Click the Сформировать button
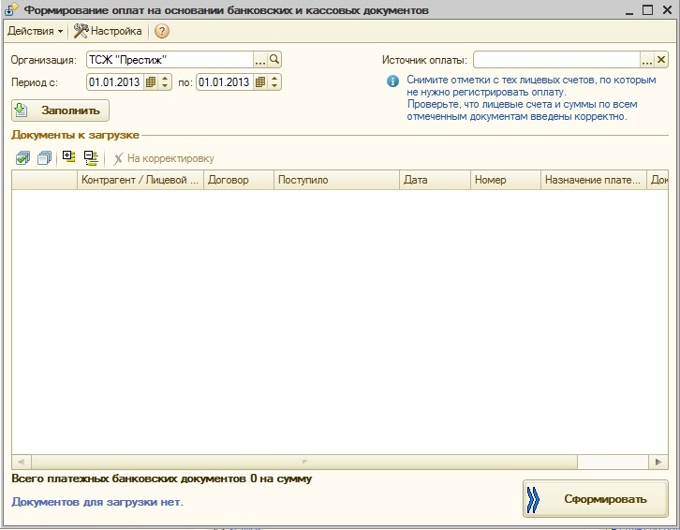 (596, 499)
